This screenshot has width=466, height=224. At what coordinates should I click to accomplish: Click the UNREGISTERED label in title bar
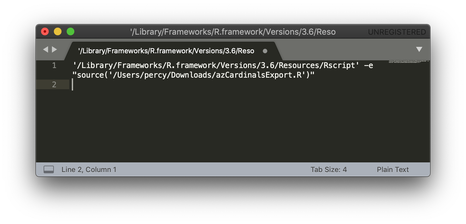(397, 32)
